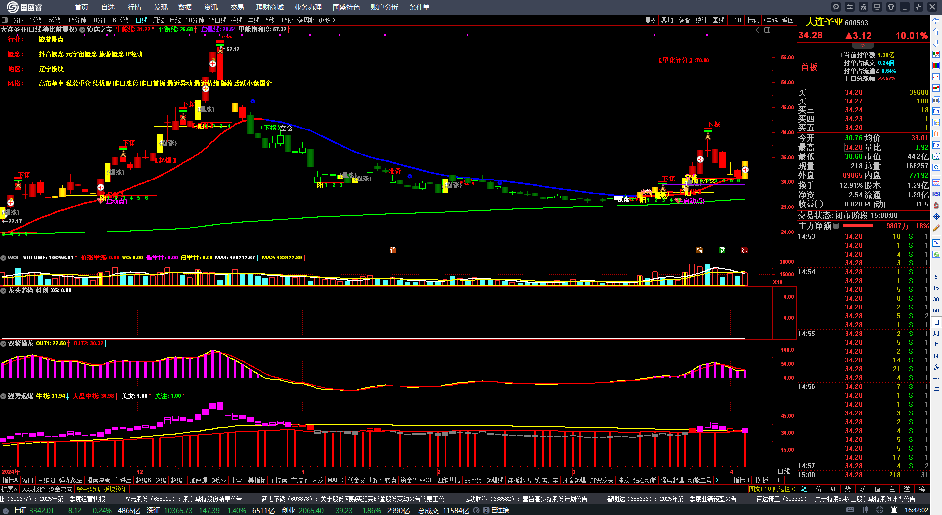
Task: Click the 福光股份 announcement in news ticker
Action: point(183,499)
